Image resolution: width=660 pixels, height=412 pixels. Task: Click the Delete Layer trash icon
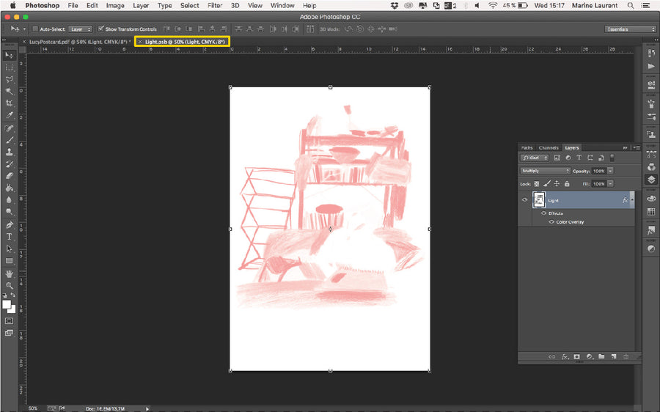point(626,356)
